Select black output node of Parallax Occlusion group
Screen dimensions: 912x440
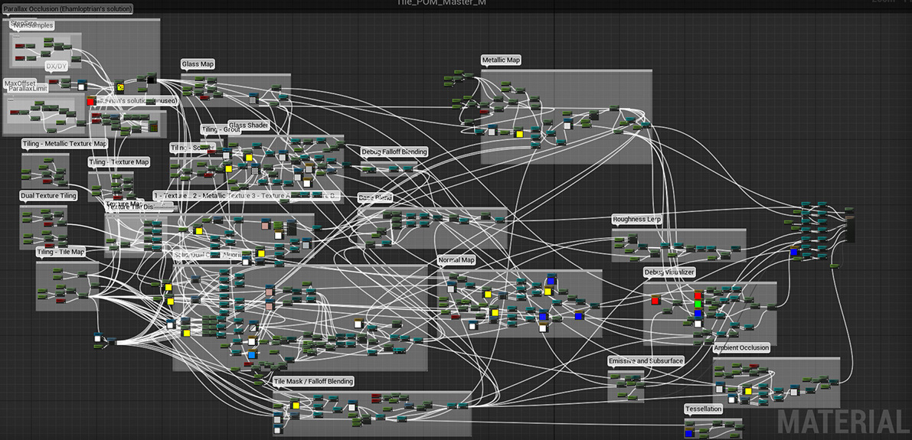click(152, 80)
